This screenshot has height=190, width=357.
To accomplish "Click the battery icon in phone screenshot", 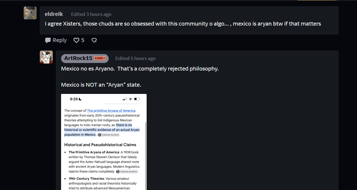I will tap(137, 99).
